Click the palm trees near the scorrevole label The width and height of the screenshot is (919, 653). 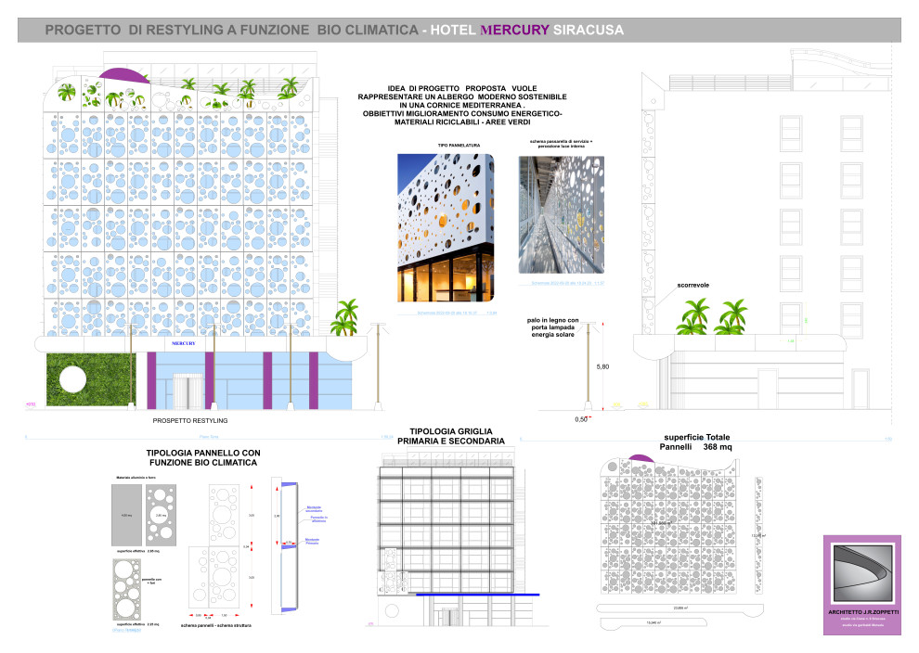coord(713,317)
